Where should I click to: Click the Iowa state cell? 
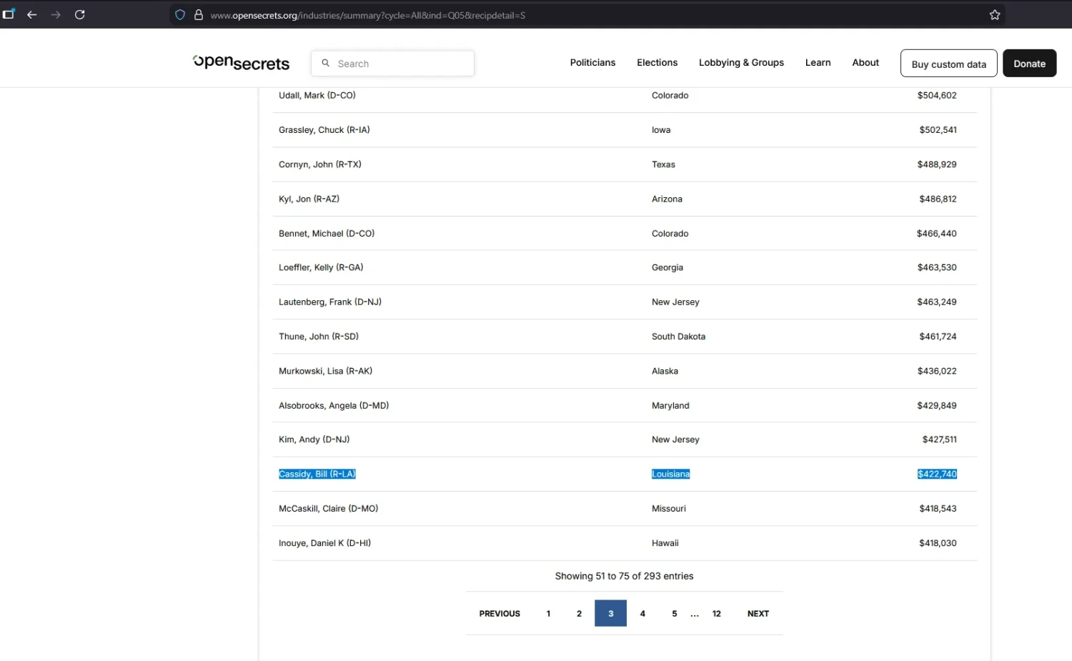pyautogui.click(x=661, y=130)
